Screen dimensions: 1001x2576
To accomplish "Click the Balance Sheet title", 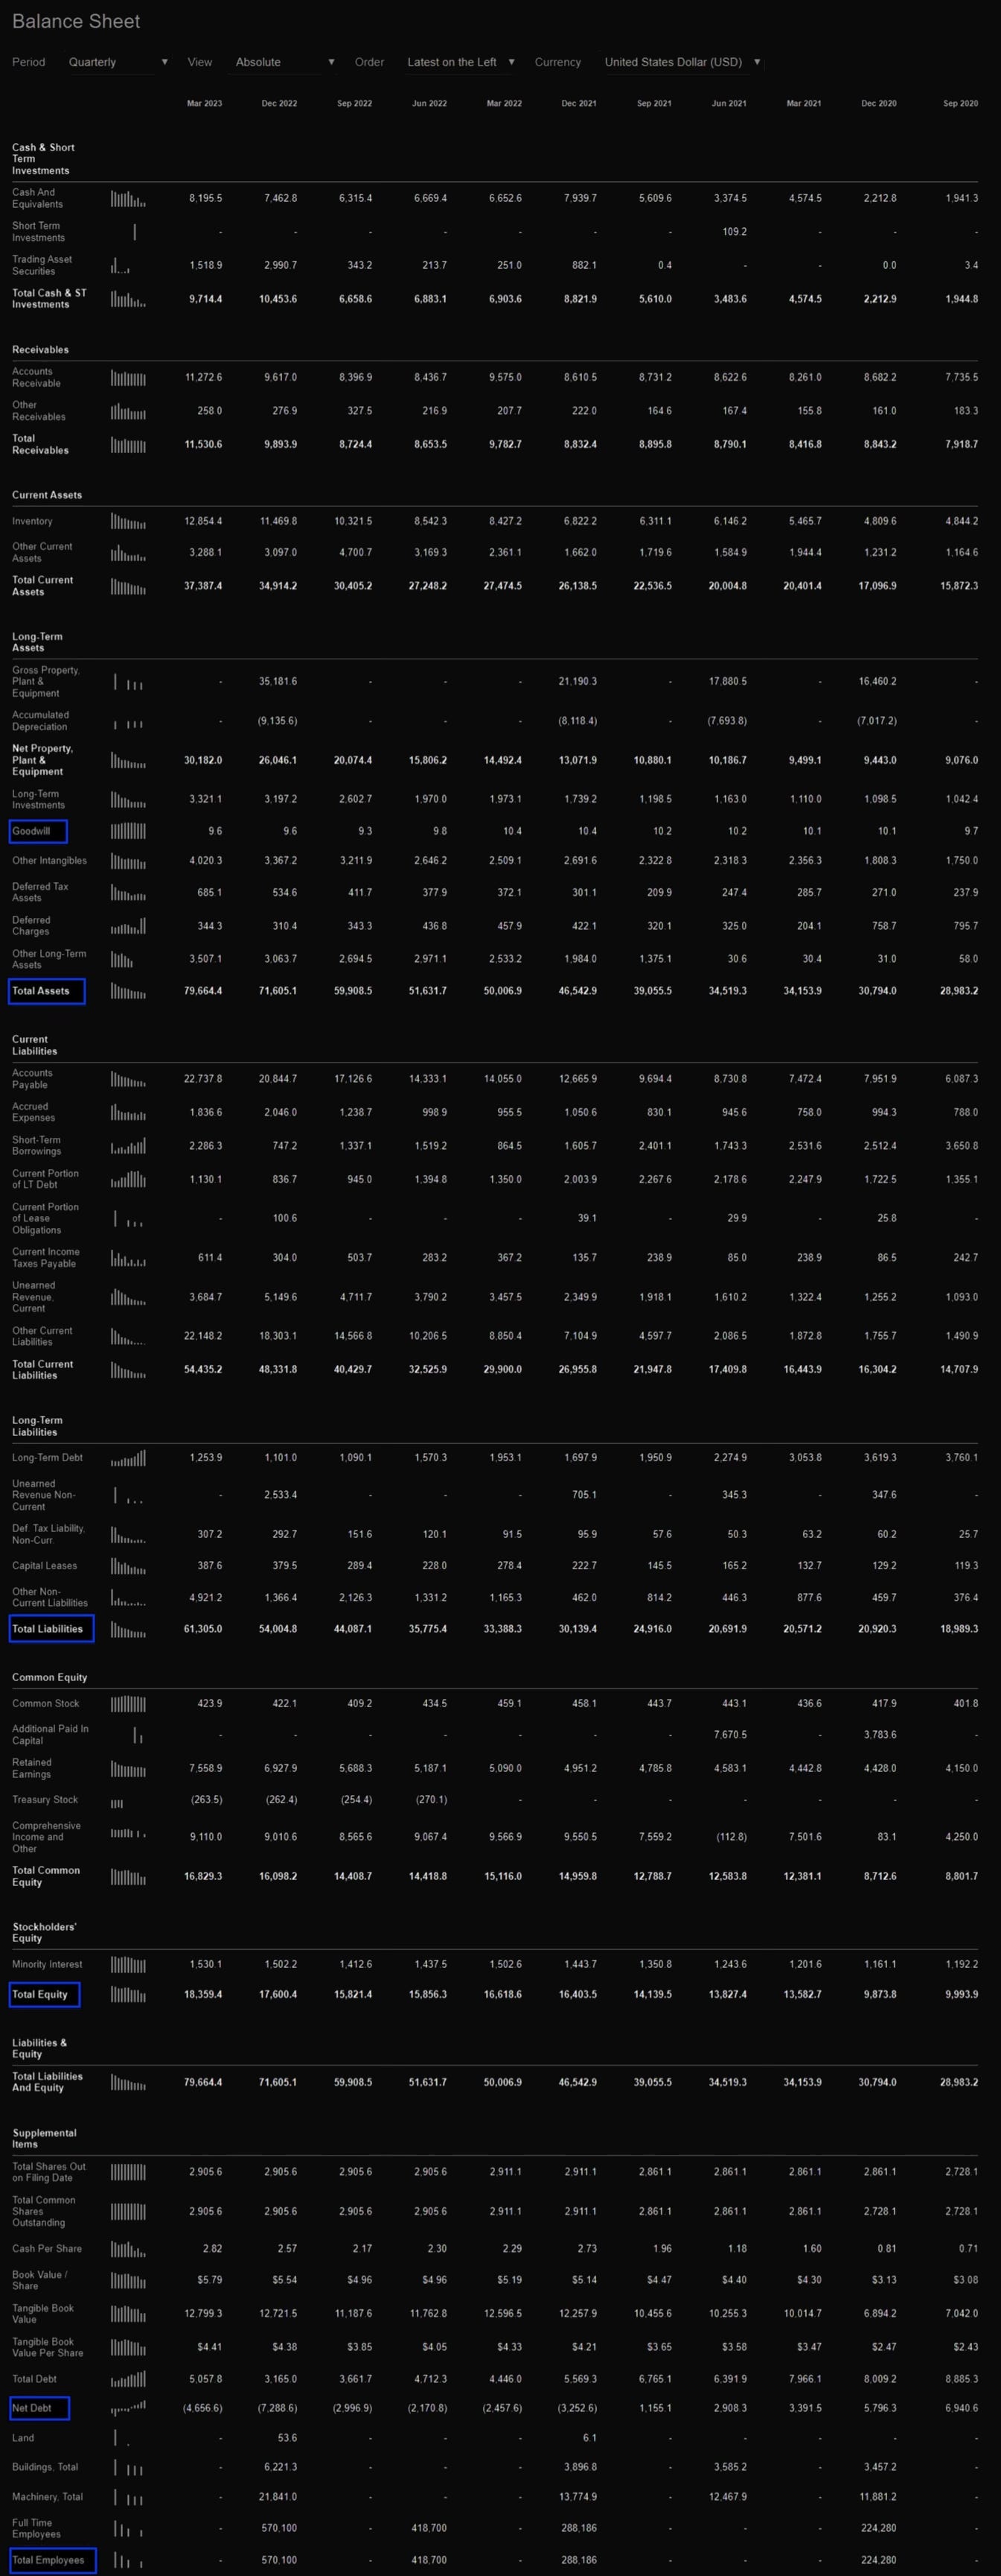I will [x=76, y=21].
